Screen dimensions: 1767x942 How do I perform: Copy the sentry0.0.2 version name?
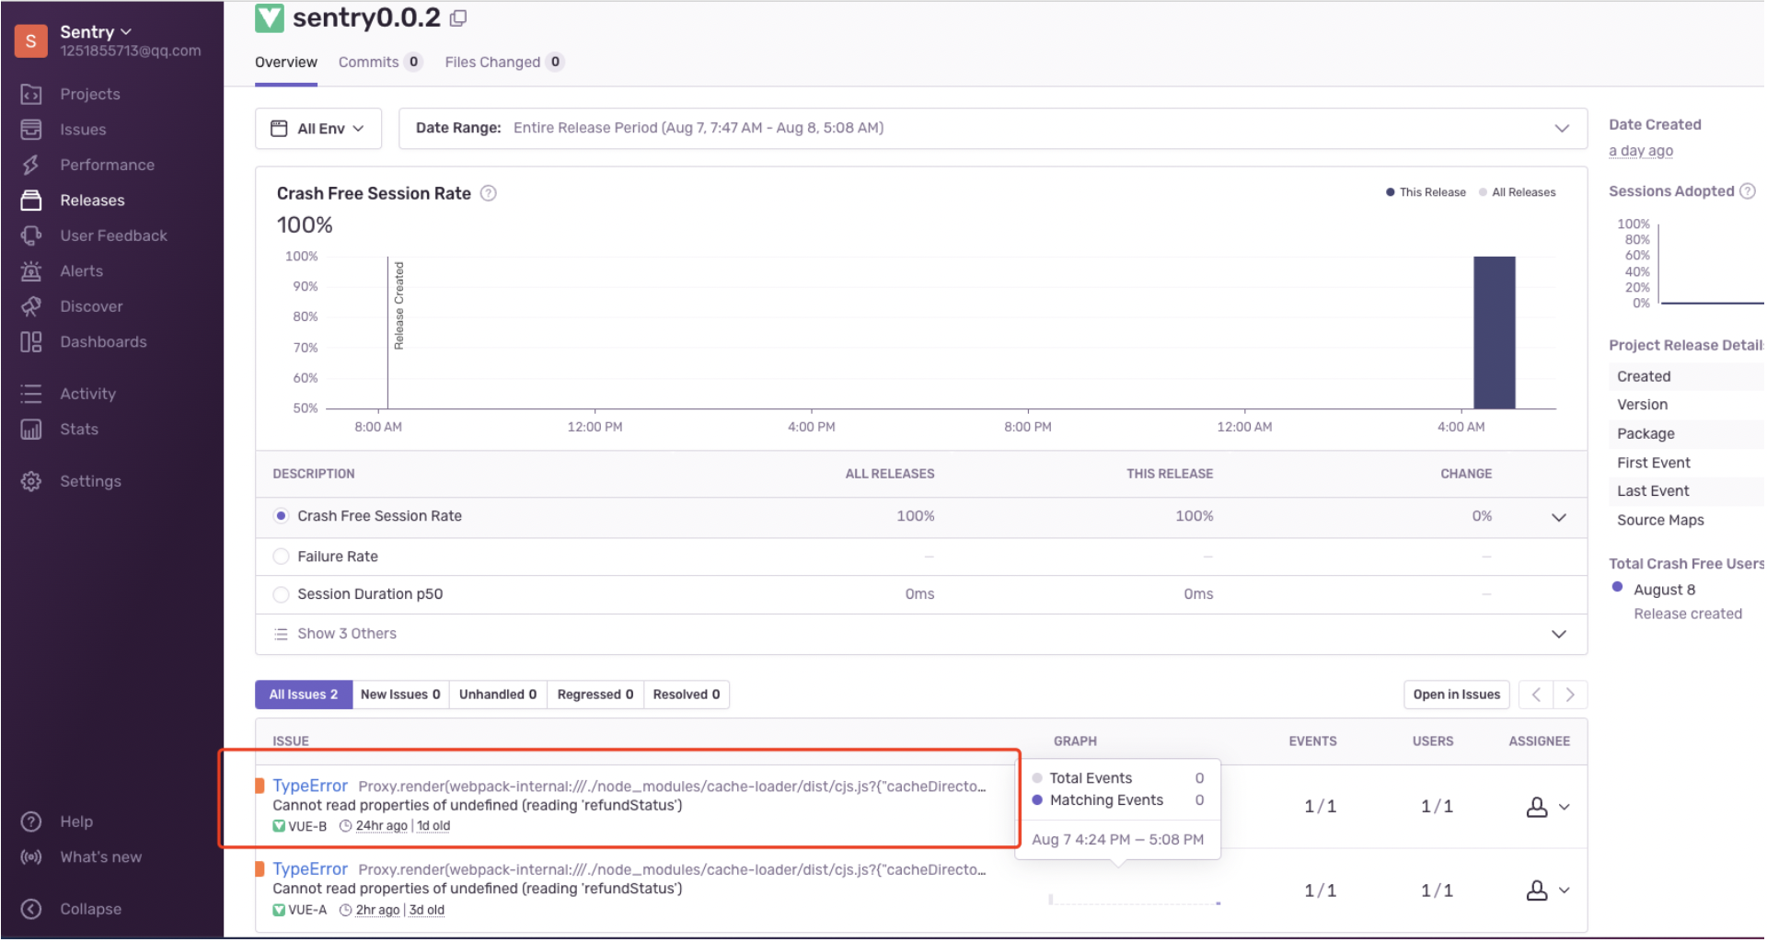click(458, 18)
